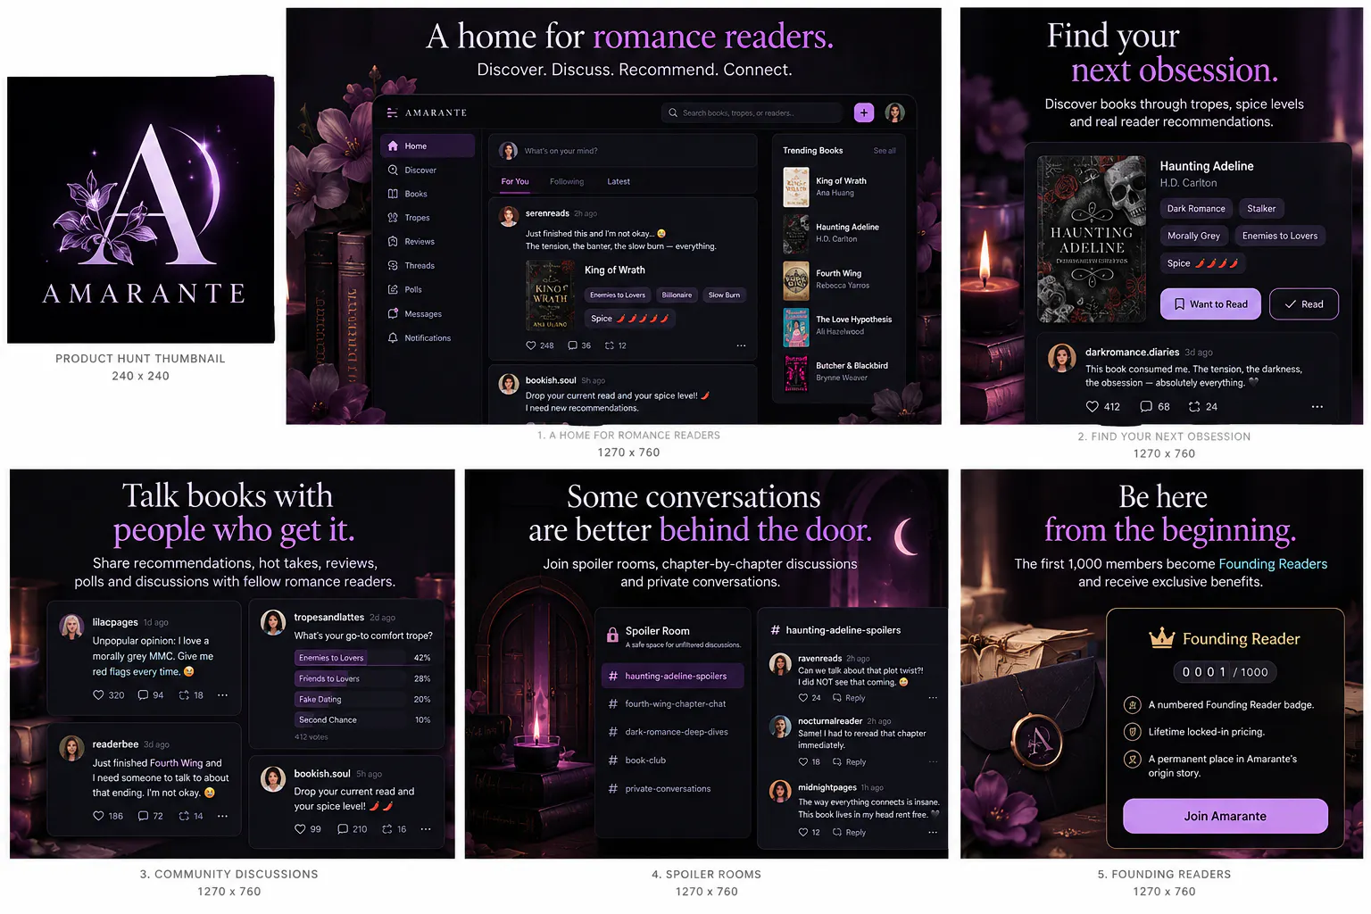
Task: Open more options on readerbee post
Action: point(222,817)
